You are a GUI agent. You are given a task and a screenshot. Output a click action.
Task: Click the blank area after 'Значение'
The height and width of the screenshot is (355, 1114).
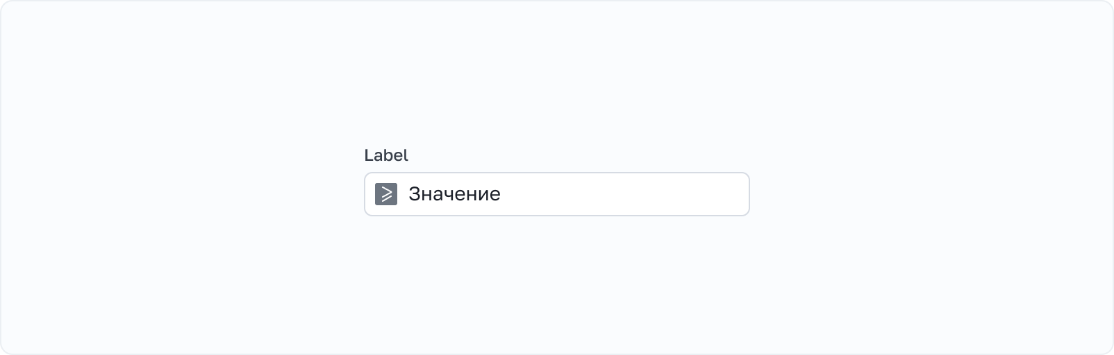pyautogui.click(x=625, y=194)
